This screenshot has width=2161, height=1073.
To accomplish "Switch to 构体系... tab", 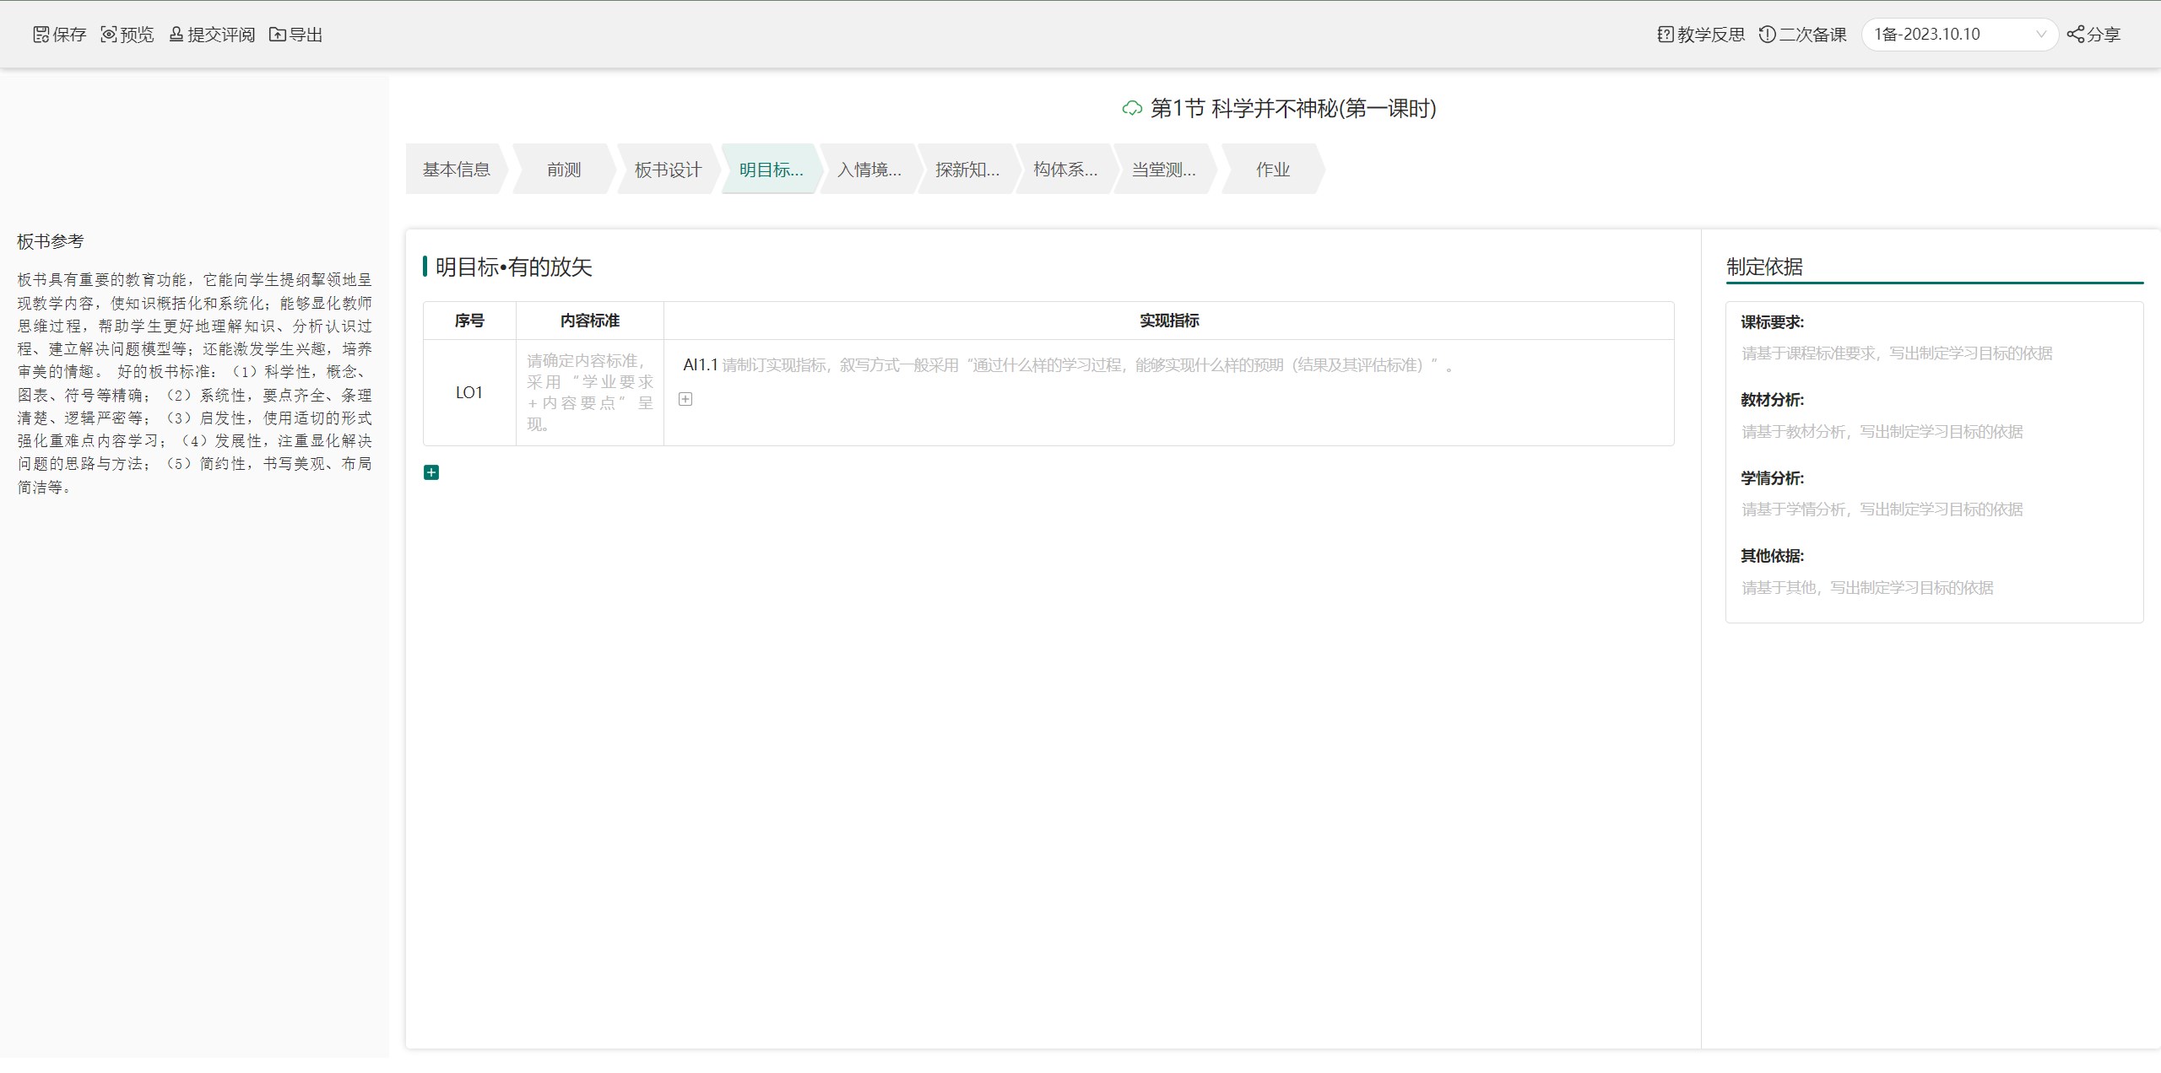I will tap(1065, 170).
